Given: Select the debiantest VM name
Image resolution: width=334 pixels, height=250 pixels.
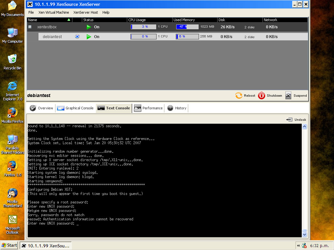Looking at the screenshot, I should click(x=52, y=37).
